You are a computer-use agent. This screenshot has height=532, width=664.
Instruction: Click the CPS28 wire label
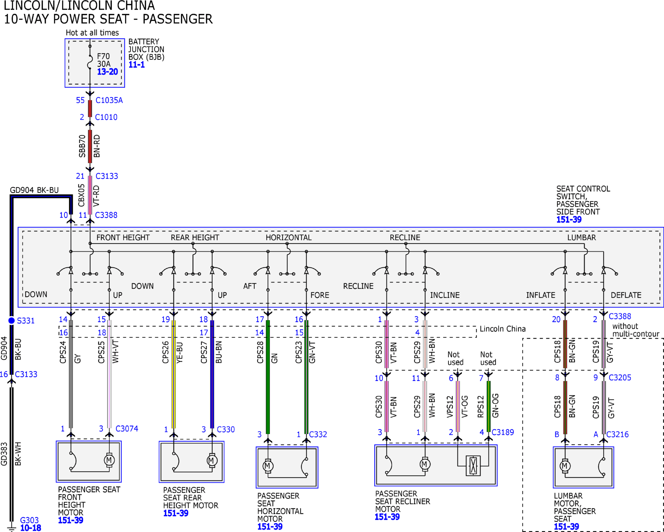click(x=260, y=352)
